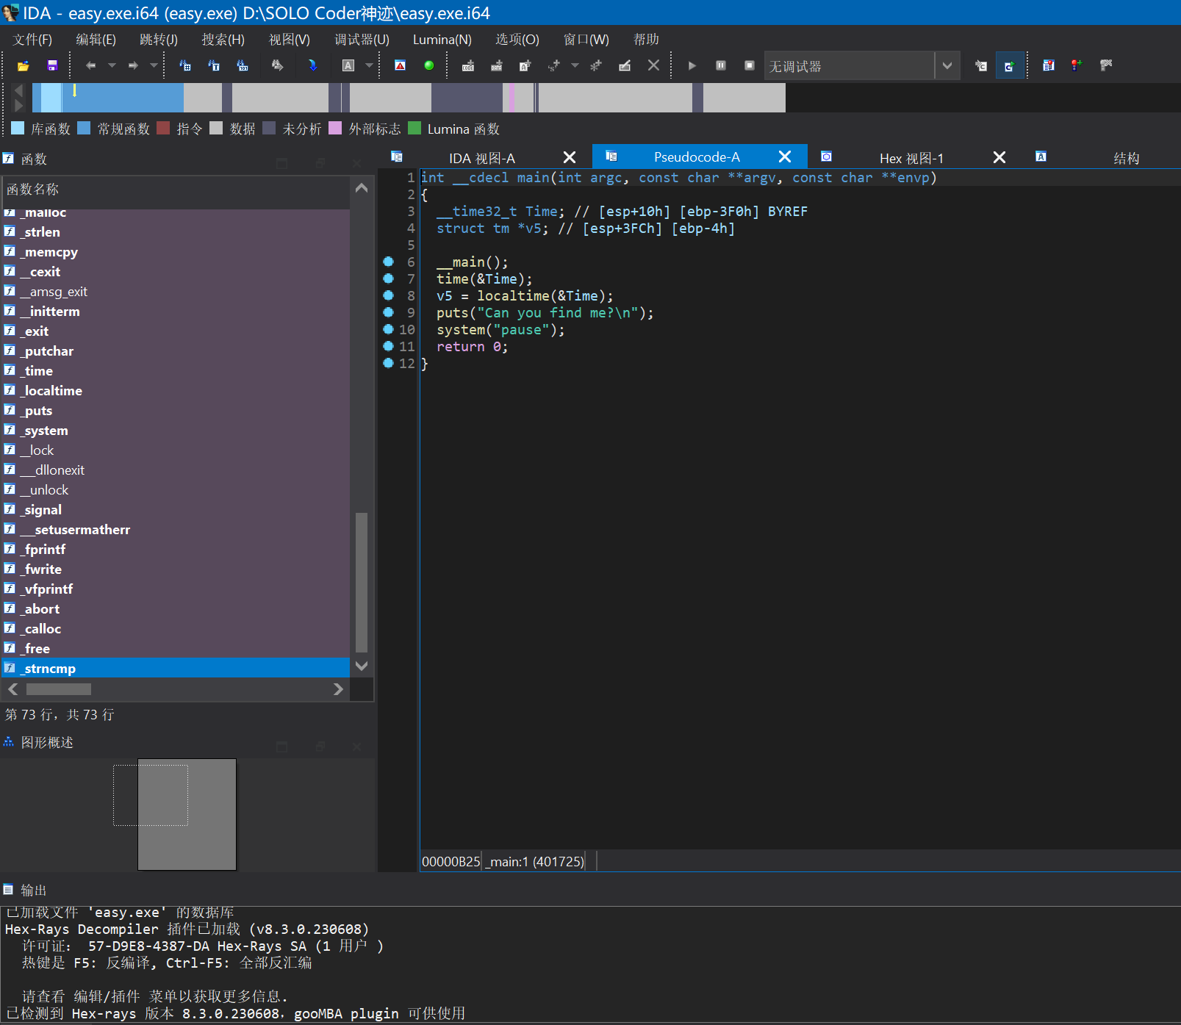Click the breakpoint list icon

[1048, 66]
